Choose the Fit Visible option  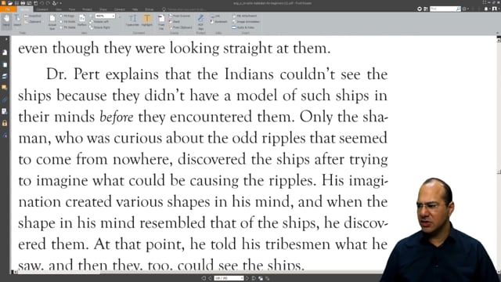coord(67,27)
